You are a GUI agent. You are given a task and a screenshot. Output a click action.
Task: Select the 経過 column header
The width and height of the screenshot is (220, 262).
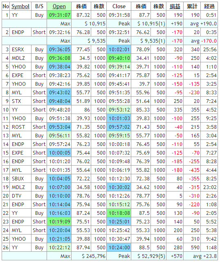click(x=209, y=6)
